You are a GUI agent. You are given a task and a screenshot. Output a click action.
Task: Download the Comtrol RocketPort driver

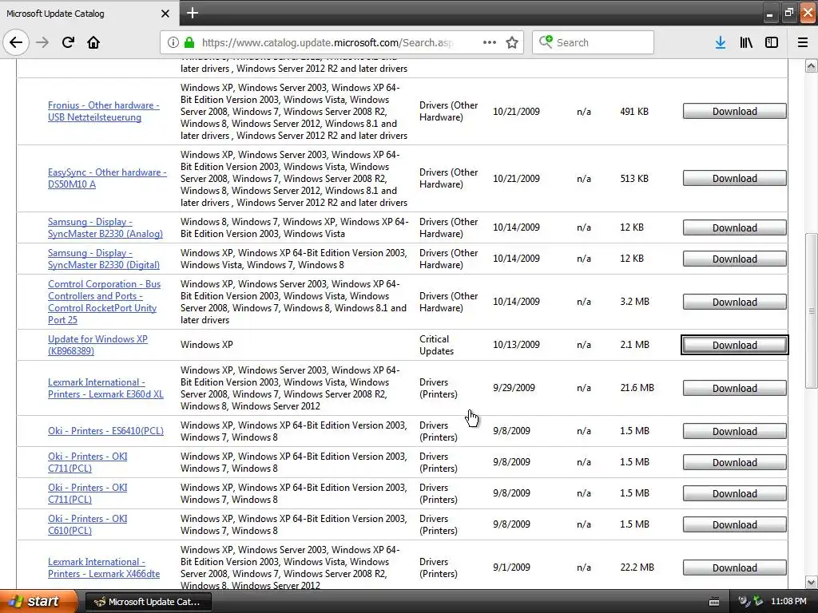[x=735, y=303]
